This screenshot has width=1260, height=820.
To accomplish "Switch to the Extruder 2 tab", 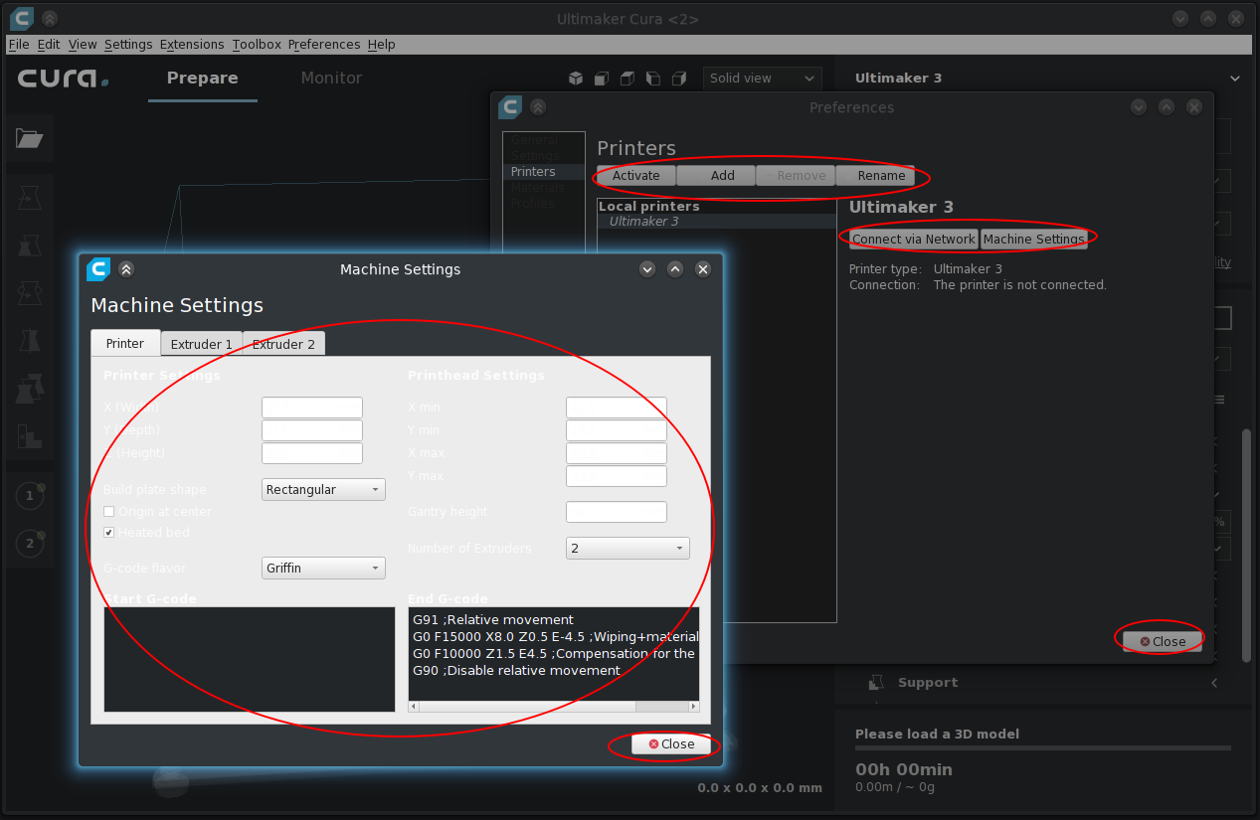I will pyautogui.click(x=283, y=344).
